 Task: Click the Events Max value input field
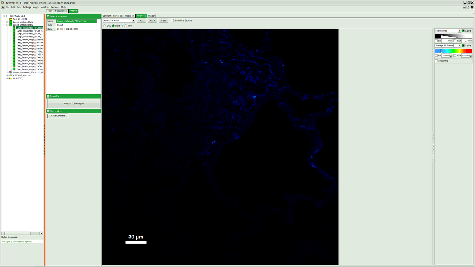tap(465, 40)
